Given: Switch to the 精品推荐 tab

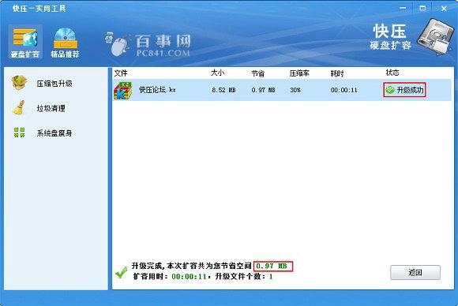Looking at the screenshot, I should pos(65,42).
